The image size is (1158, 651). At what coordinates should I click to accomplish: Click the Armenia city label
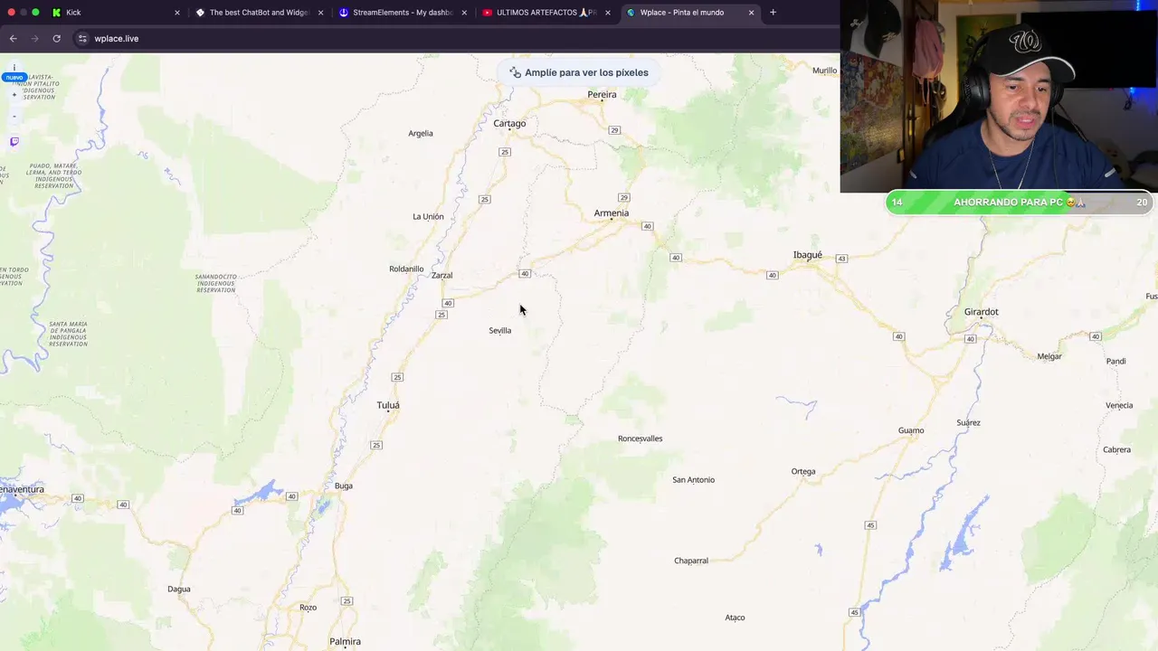click(x=611, y=213)
